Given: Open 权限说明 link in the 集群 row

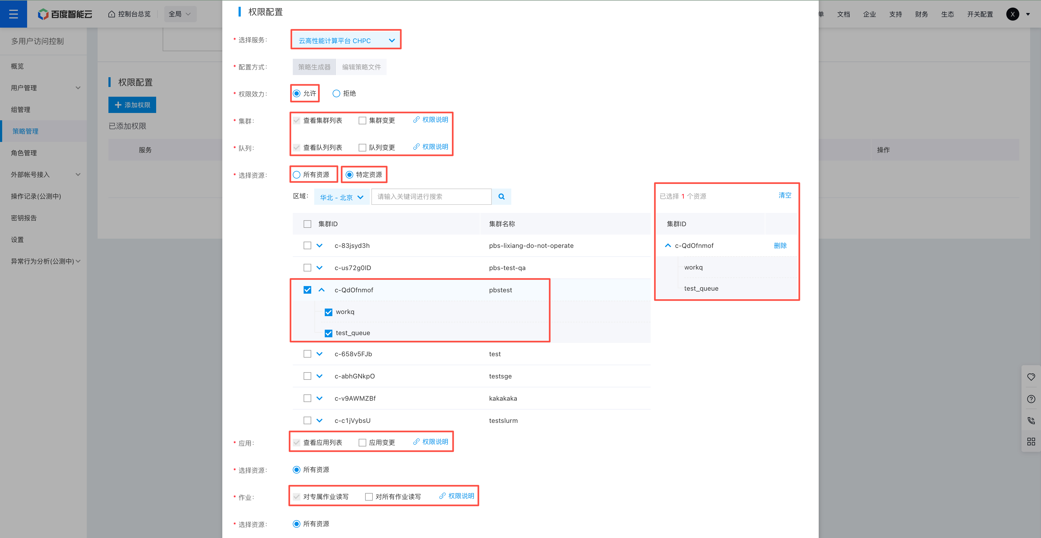Looking at the screenshot, I should (x=431, y=120).
